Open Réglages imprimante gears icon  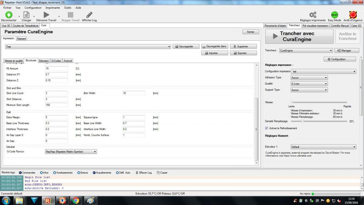pyautogui.click(x=313, y=15)
